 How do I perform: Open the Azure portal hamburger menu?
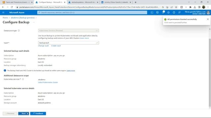(3, 12)
